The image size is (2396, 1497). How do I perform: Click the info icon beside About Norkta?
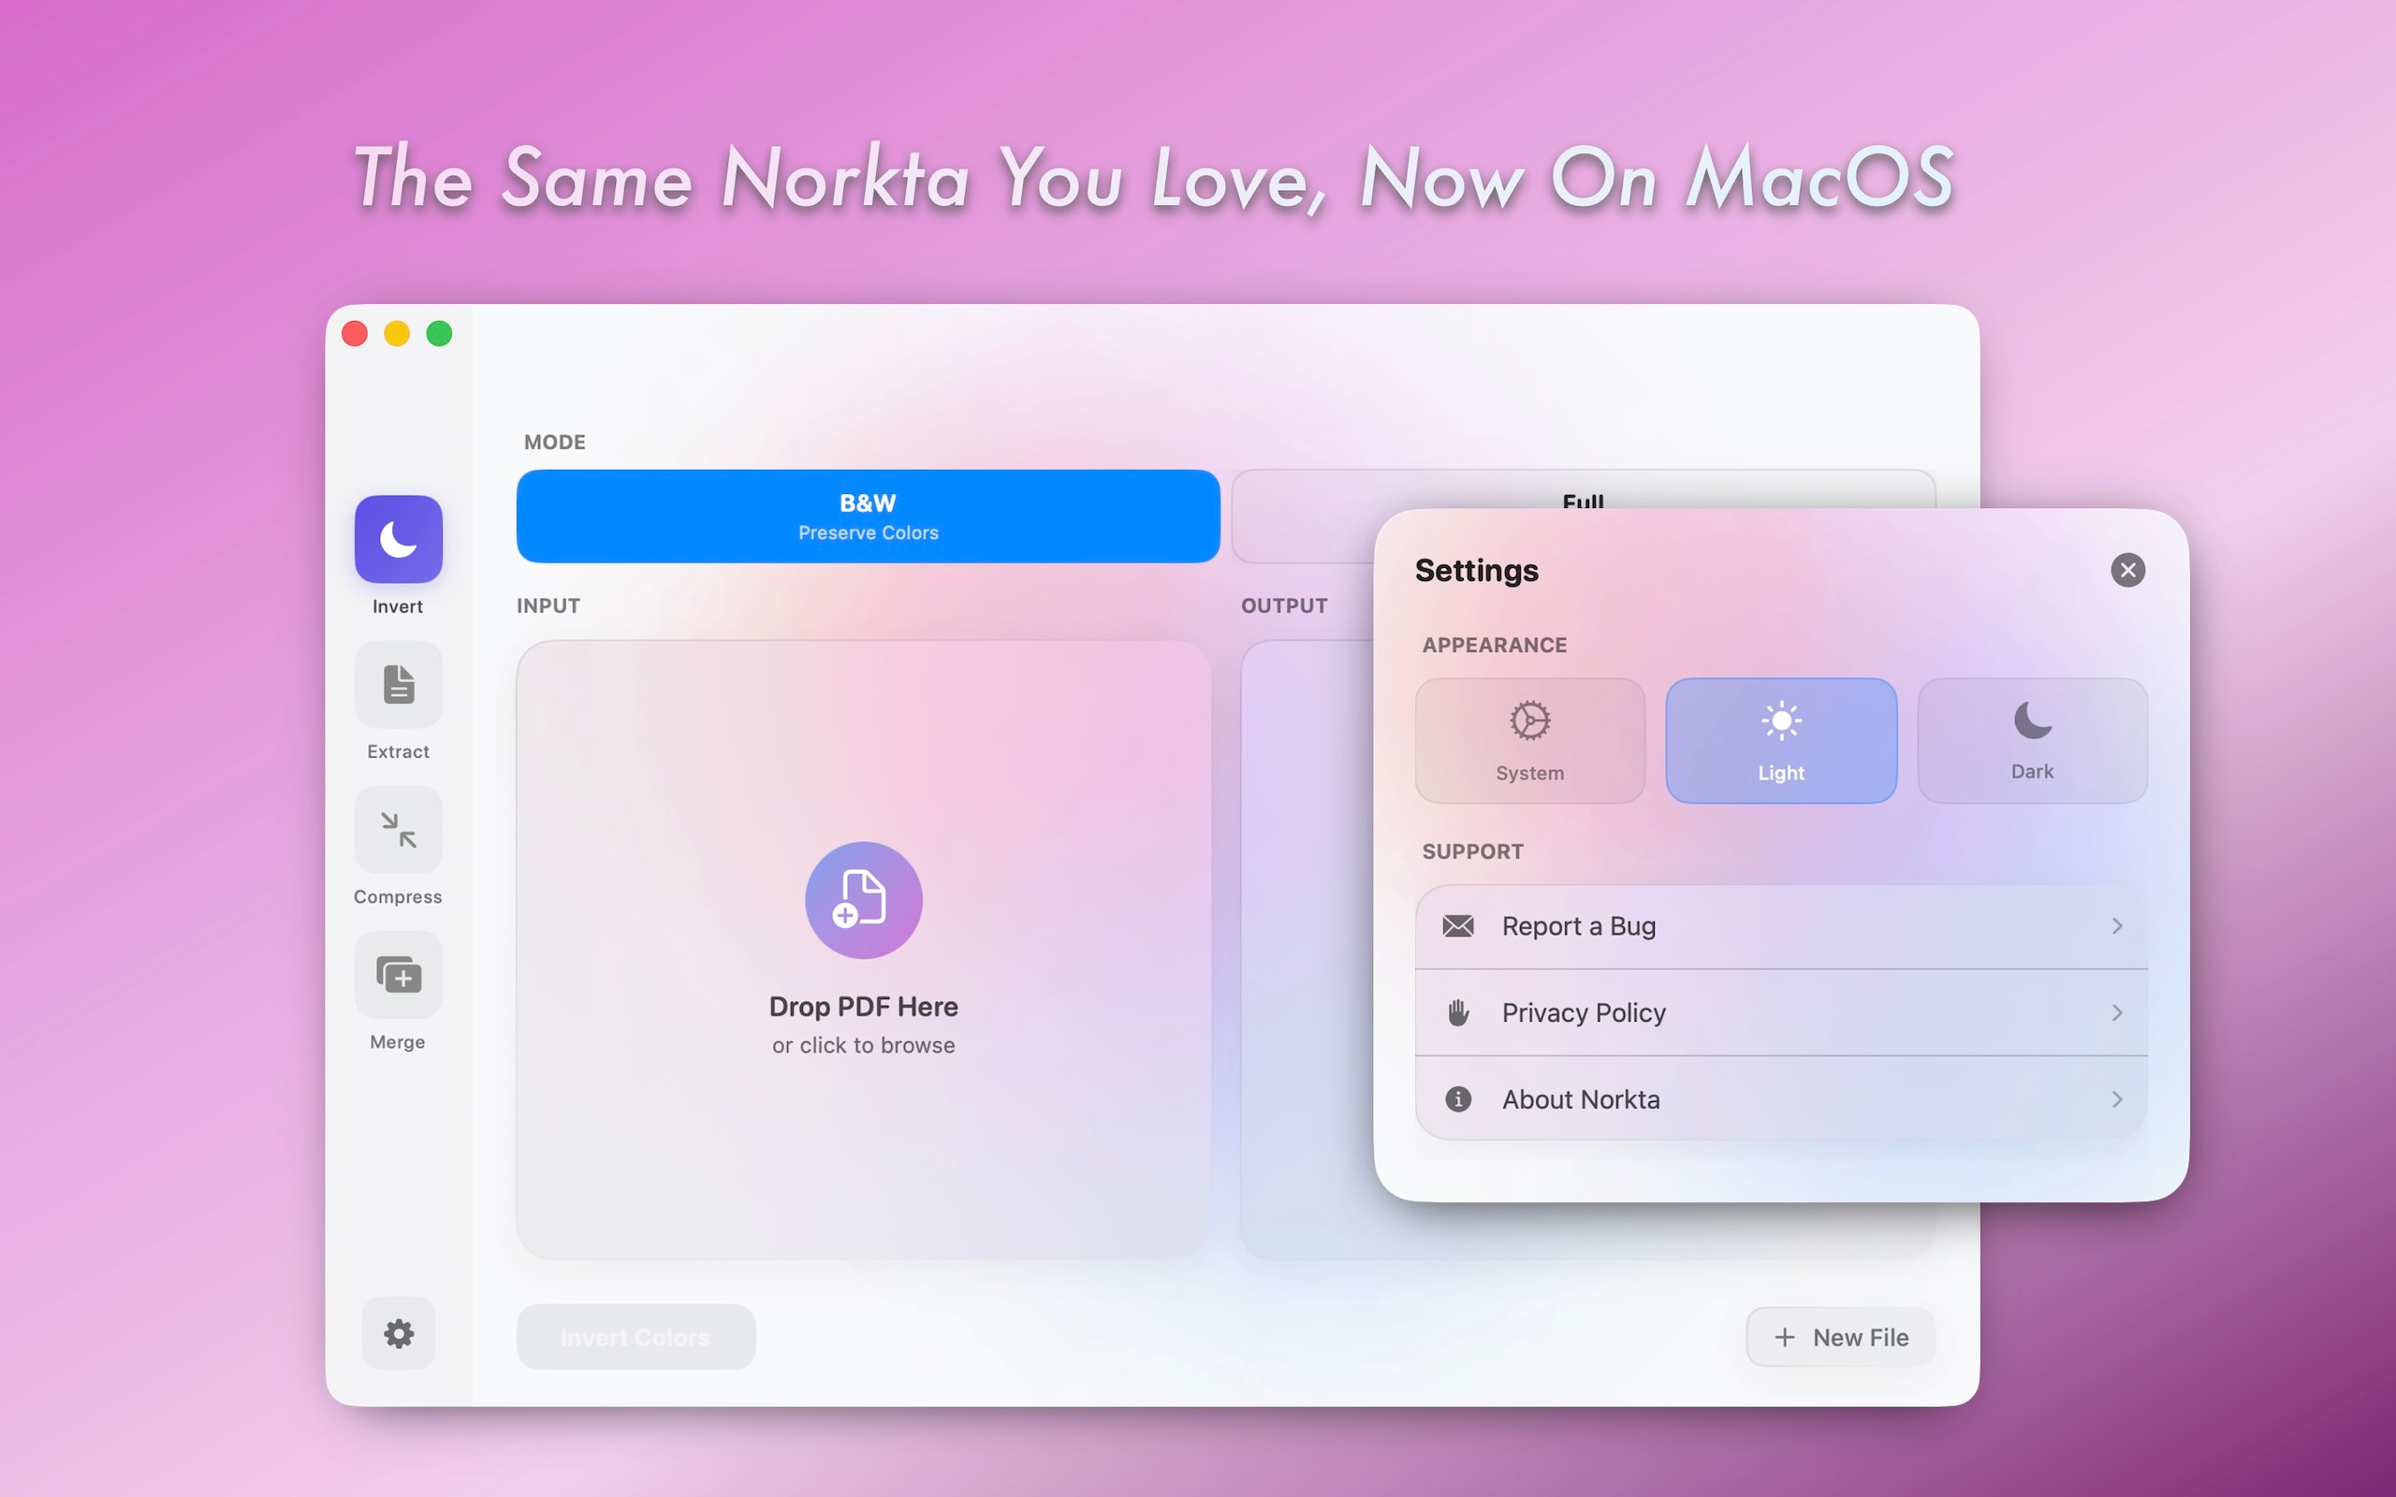[x=1458, y=1099]
